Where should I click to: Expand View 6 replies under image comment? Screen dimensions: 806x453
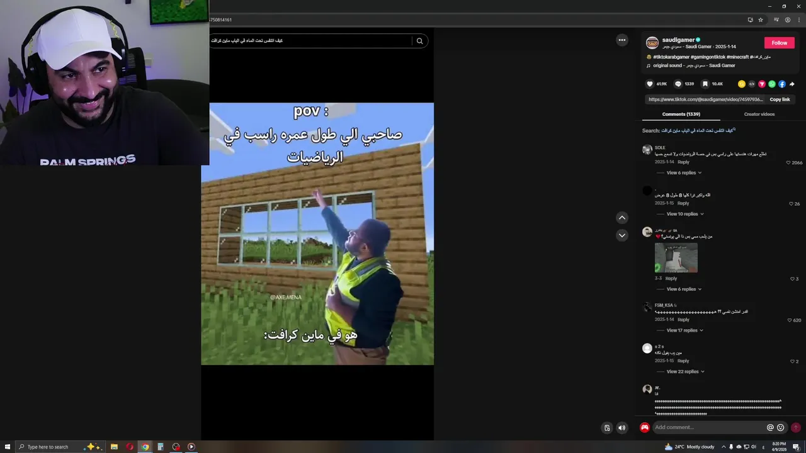pyautogui.click(x=684, y=289)
